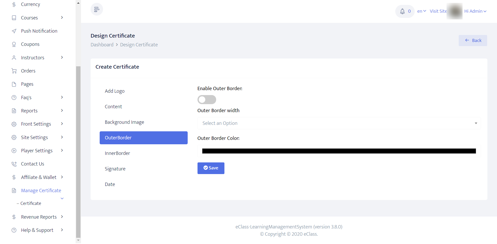
Task: Click the admin profile avatar
Action: pyautogui.click(x=455, y=11)
